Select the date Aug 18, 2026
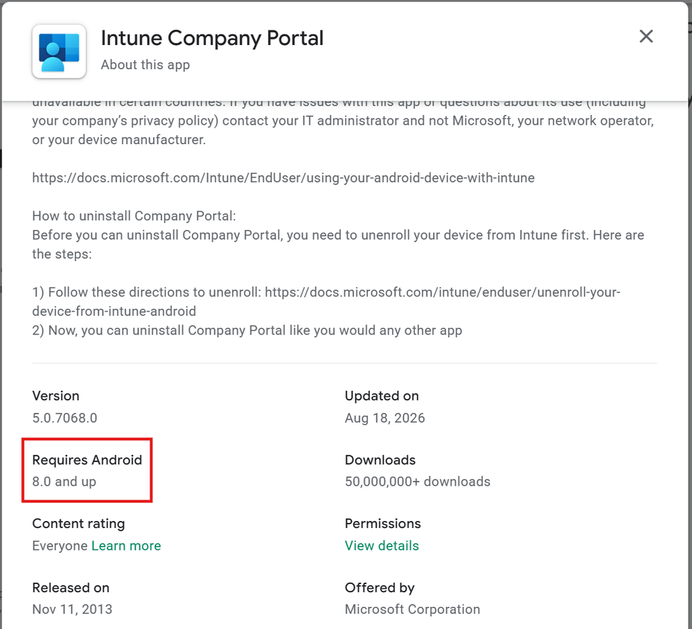 pos(385,418)
